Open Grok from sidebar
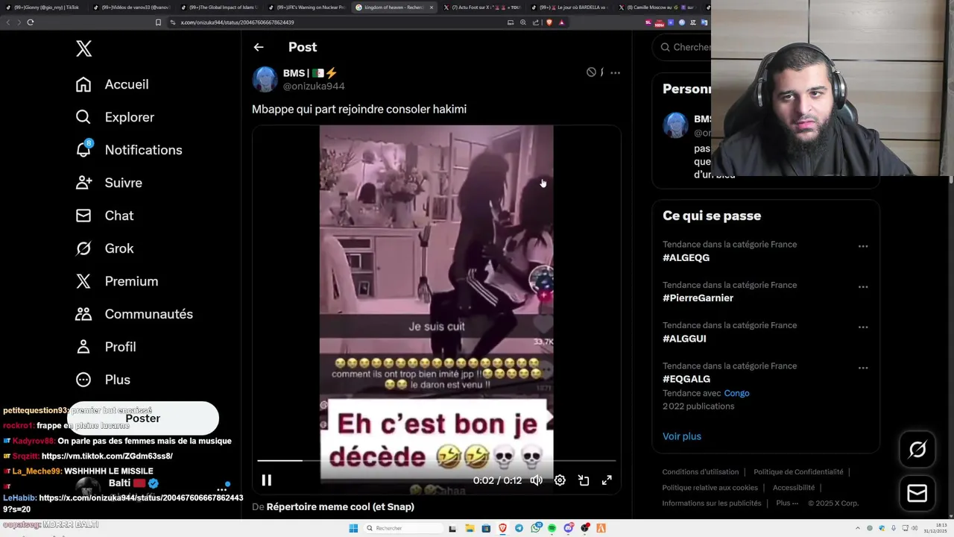 pyautogui.click(x=104, y=248)
